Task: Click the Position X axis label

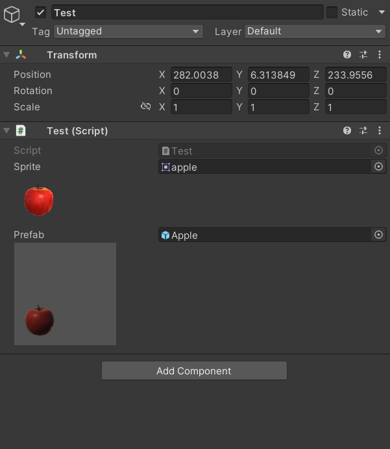Action: pyautogui.click(x=162, y=75)
